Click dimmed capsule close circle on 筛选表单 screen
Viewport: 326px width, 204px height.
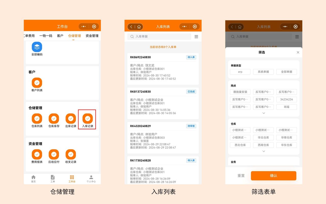click(x=295, y=27)
